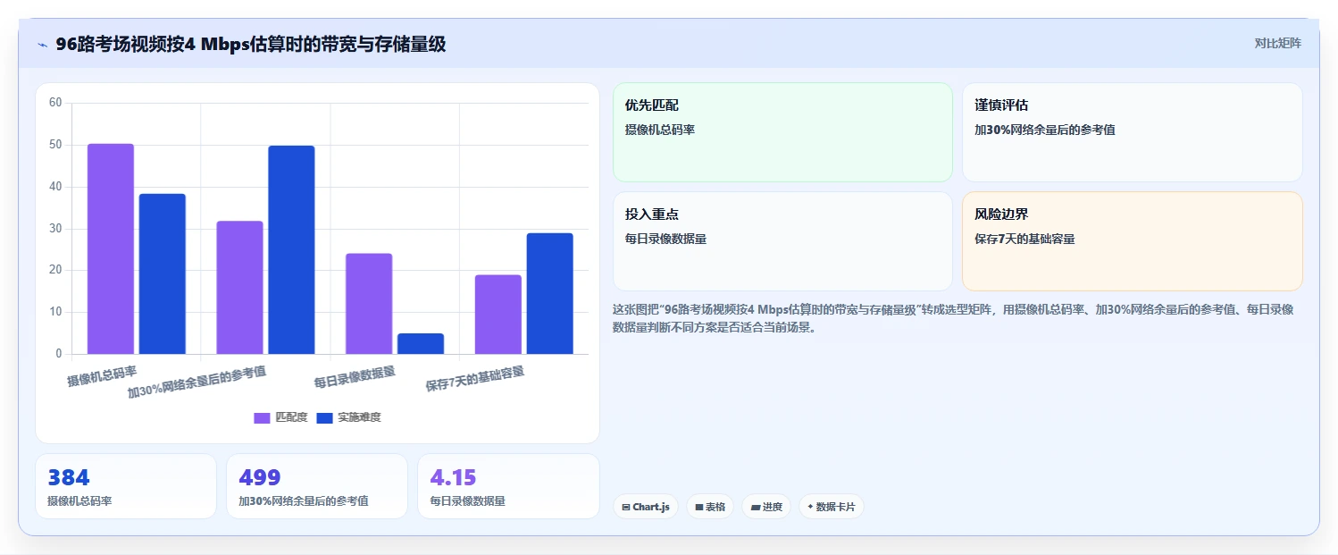The image size is (1338, 555).
Task: Click the 4.15 每日录像数据量 stat card
Action: click(508, 486)
